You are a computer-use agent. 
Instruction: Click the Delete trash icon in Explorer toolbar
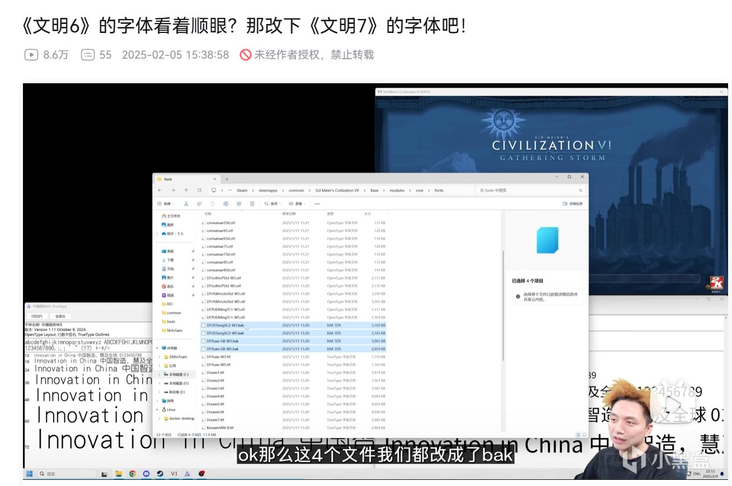pos(252,204)
